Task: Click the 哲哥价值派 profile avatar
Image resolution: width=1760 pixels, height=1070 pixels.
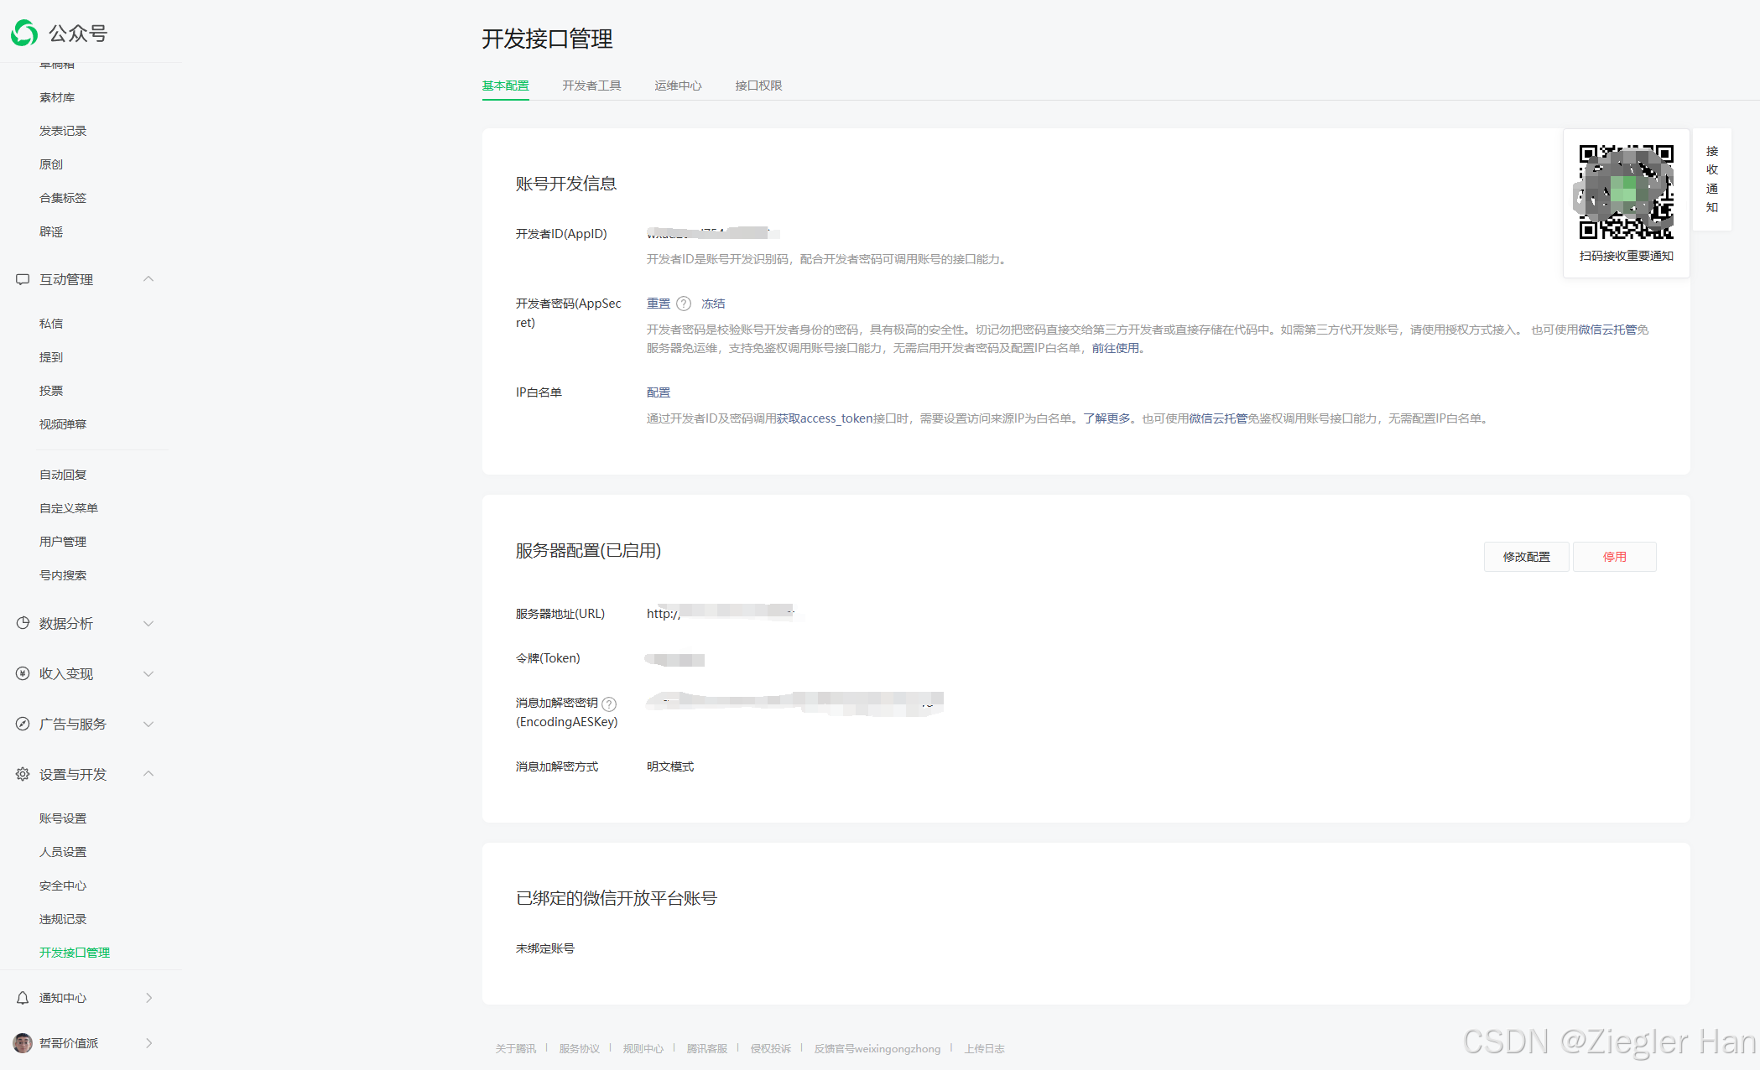Action: click(23, 1042)
